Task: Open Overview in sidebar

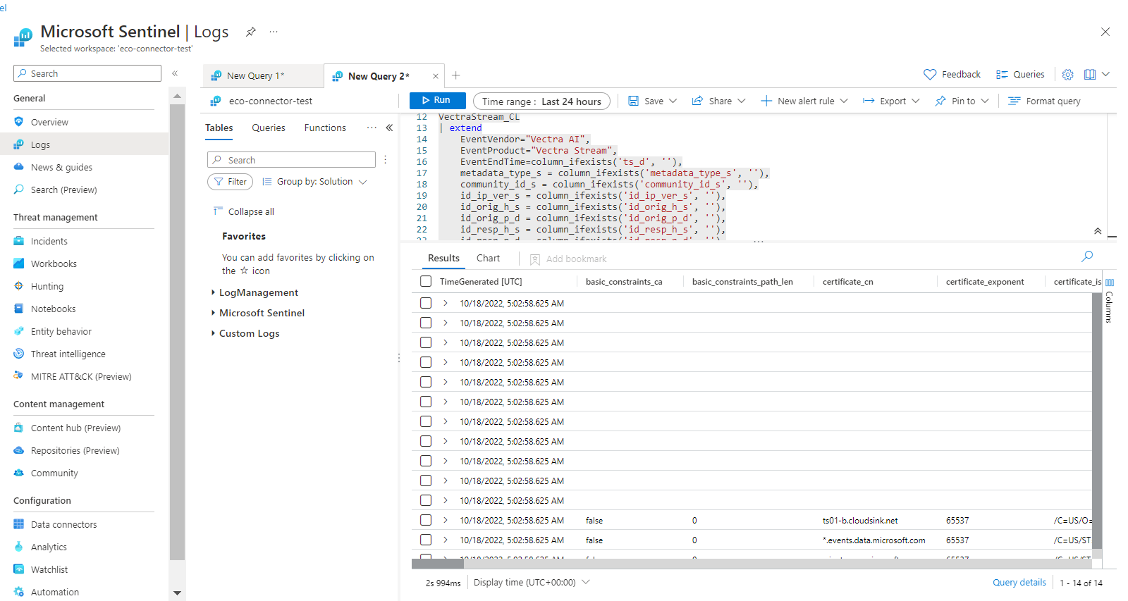Action: tap(49, 122)
